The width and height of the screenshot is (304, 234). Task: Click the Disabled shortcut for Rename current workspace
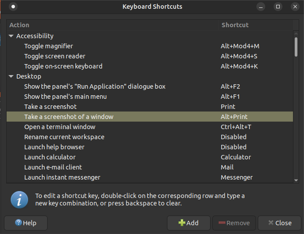coord(234,137)
